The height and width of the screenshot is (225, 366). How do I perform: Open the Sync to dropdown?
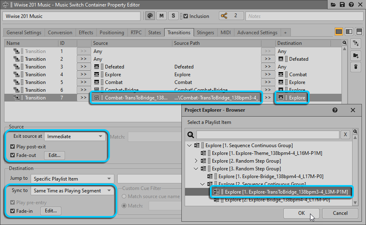(x=72, y=191)
